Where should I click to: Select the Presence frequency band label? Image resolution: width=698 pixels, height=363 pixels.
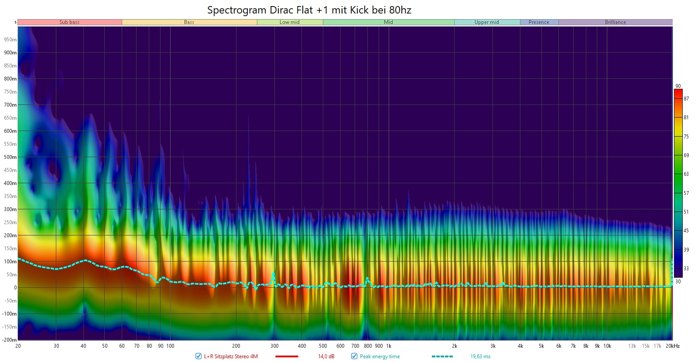coord(539,22)
